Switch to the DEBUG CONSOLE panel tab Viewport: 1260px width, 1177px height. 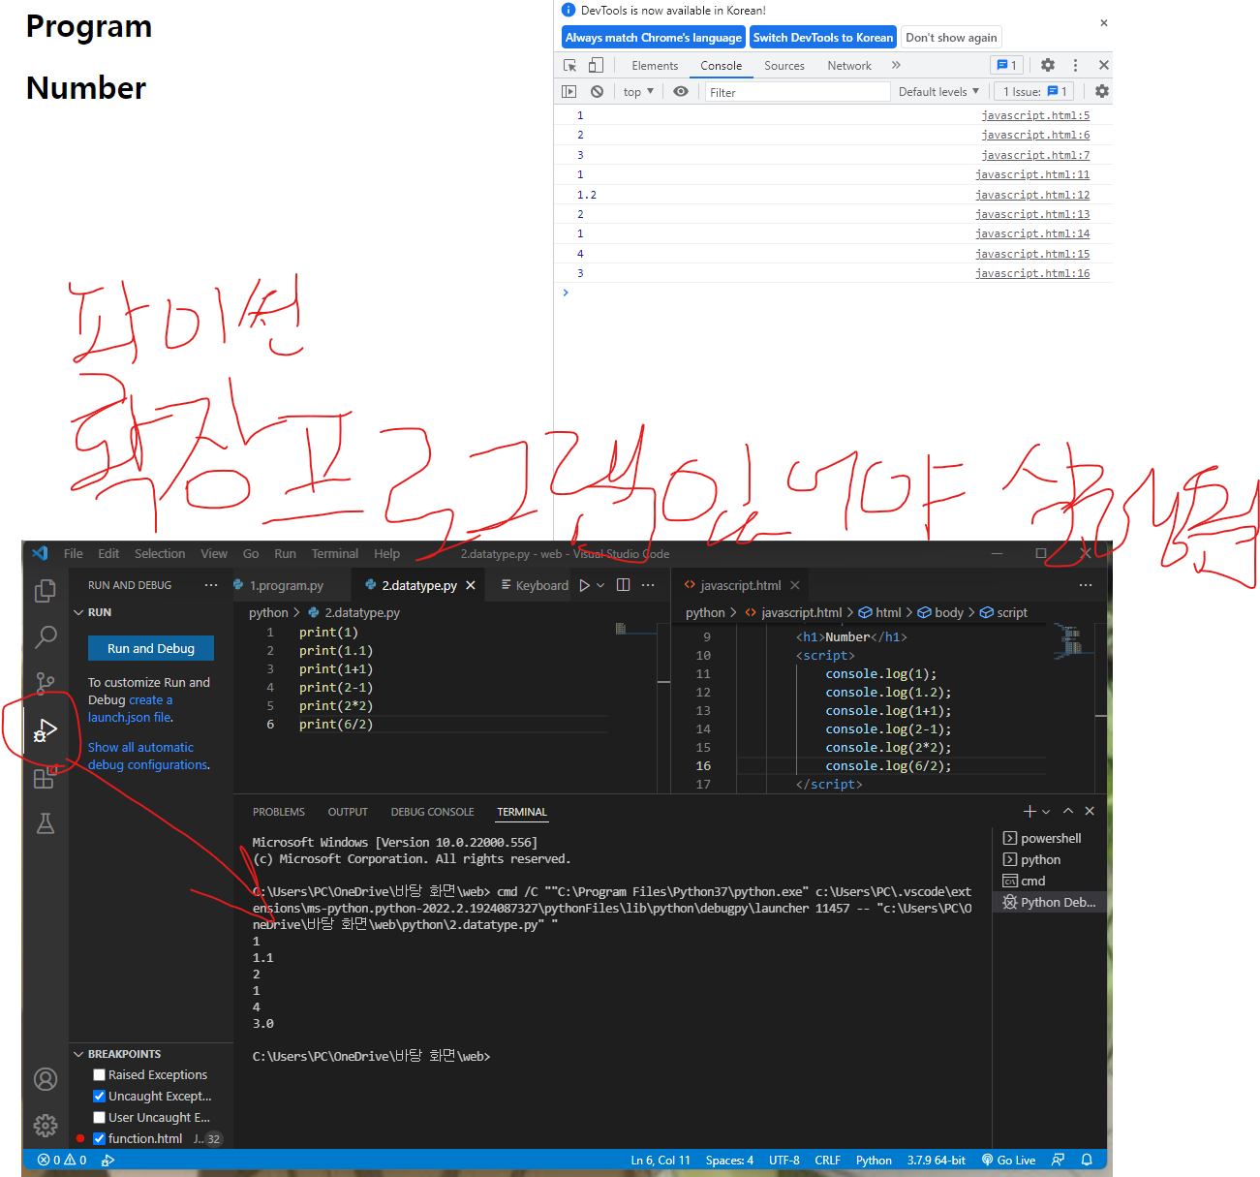(x=432, y=812)
